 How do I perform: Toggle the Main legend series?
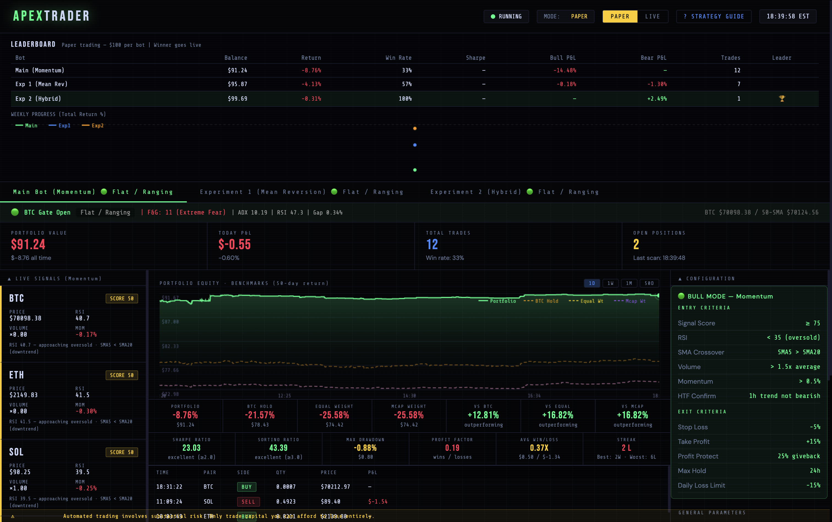tap(26, 126)
